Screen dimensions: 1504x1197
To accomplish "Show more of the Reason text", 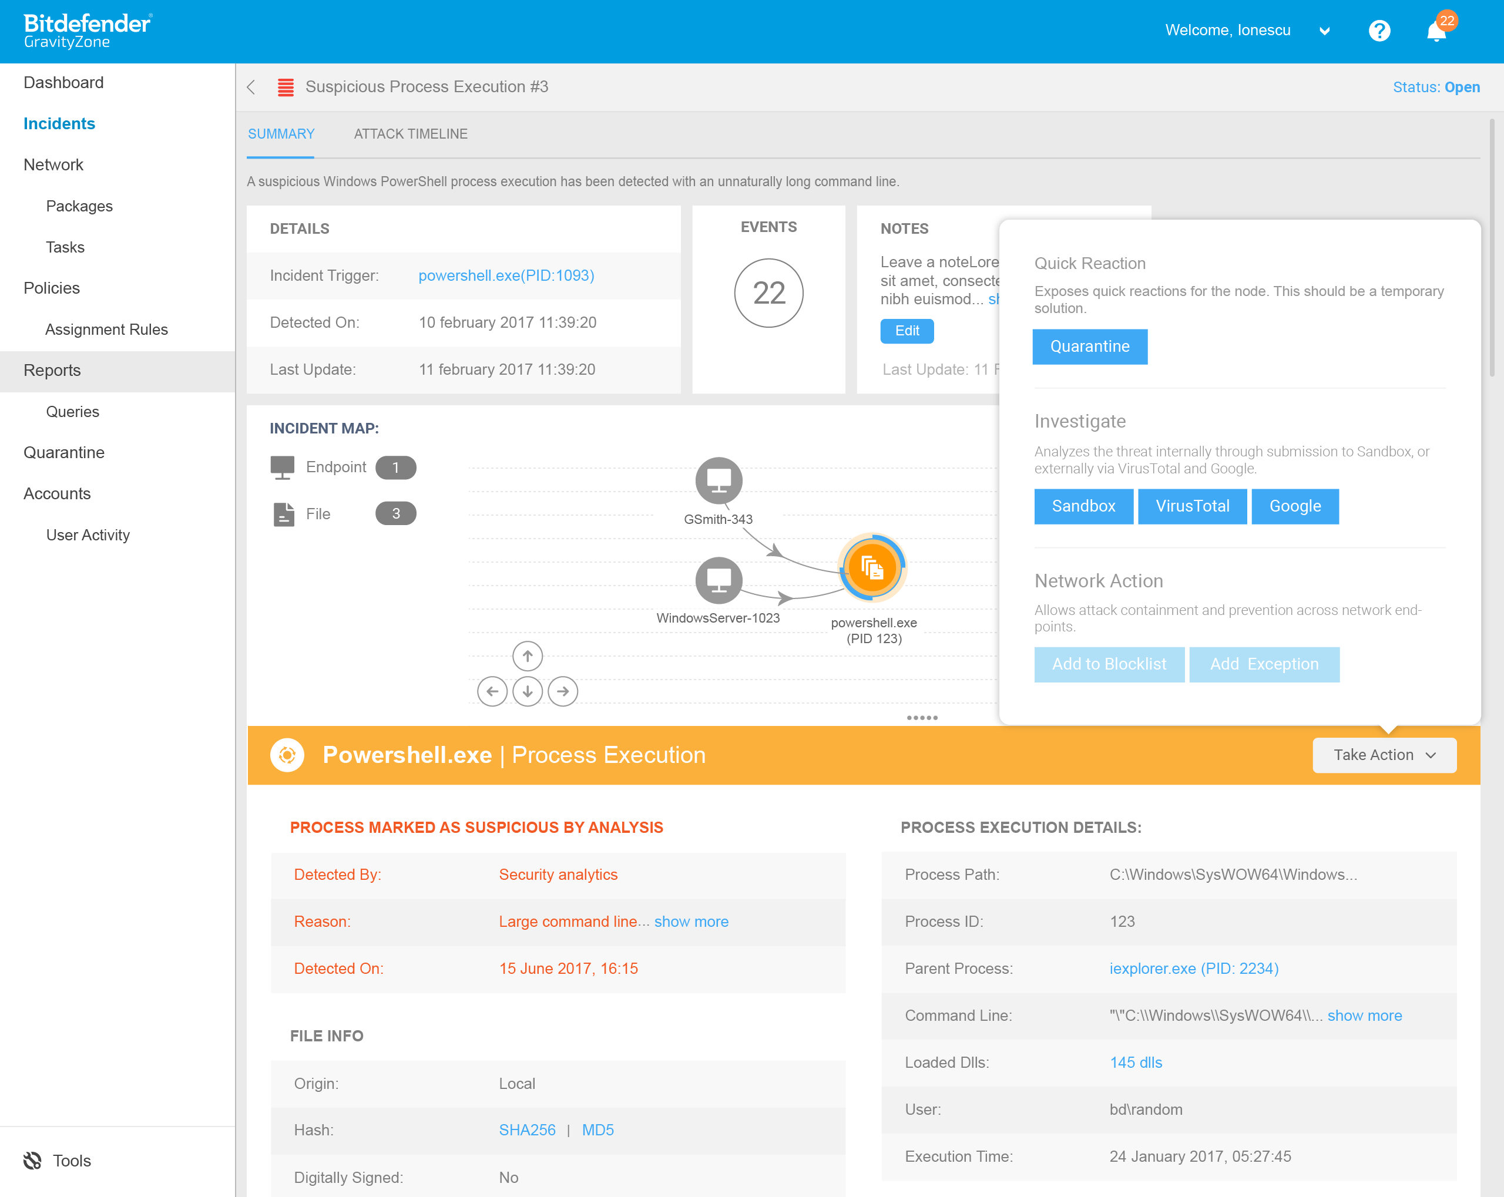I will (691, 922).
